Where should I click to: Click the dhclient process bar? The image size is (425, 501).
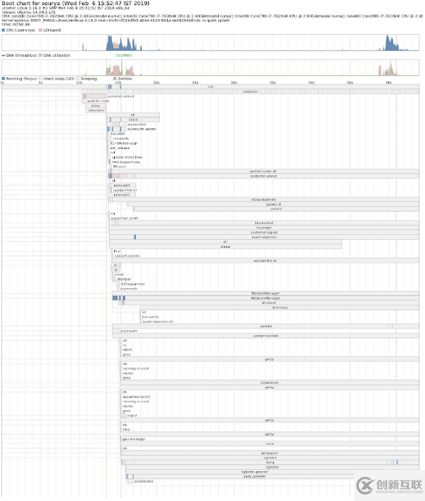pos(268,302)
